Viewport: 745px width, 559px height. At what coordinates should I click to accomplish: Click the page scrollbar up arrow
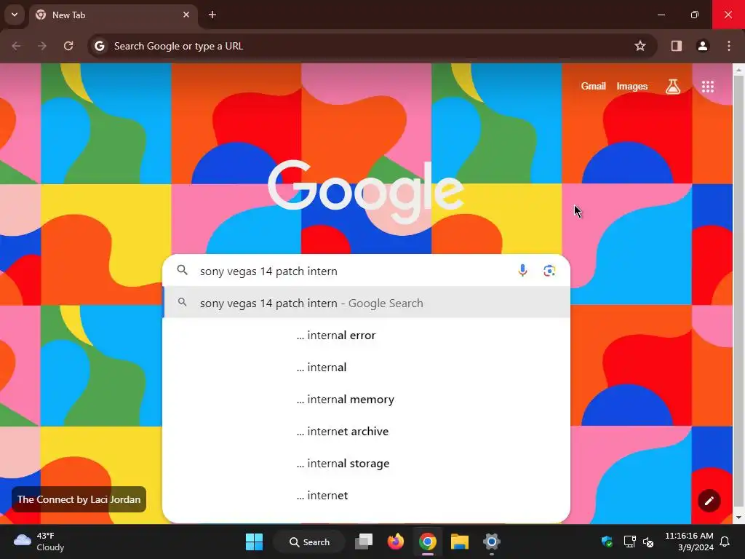(x=738, y=70)
